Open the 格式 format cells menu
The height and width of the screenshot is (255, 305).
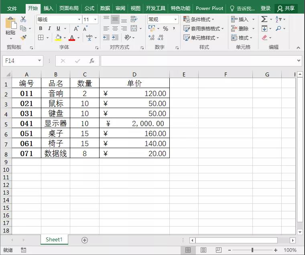(x=242, y=38)
